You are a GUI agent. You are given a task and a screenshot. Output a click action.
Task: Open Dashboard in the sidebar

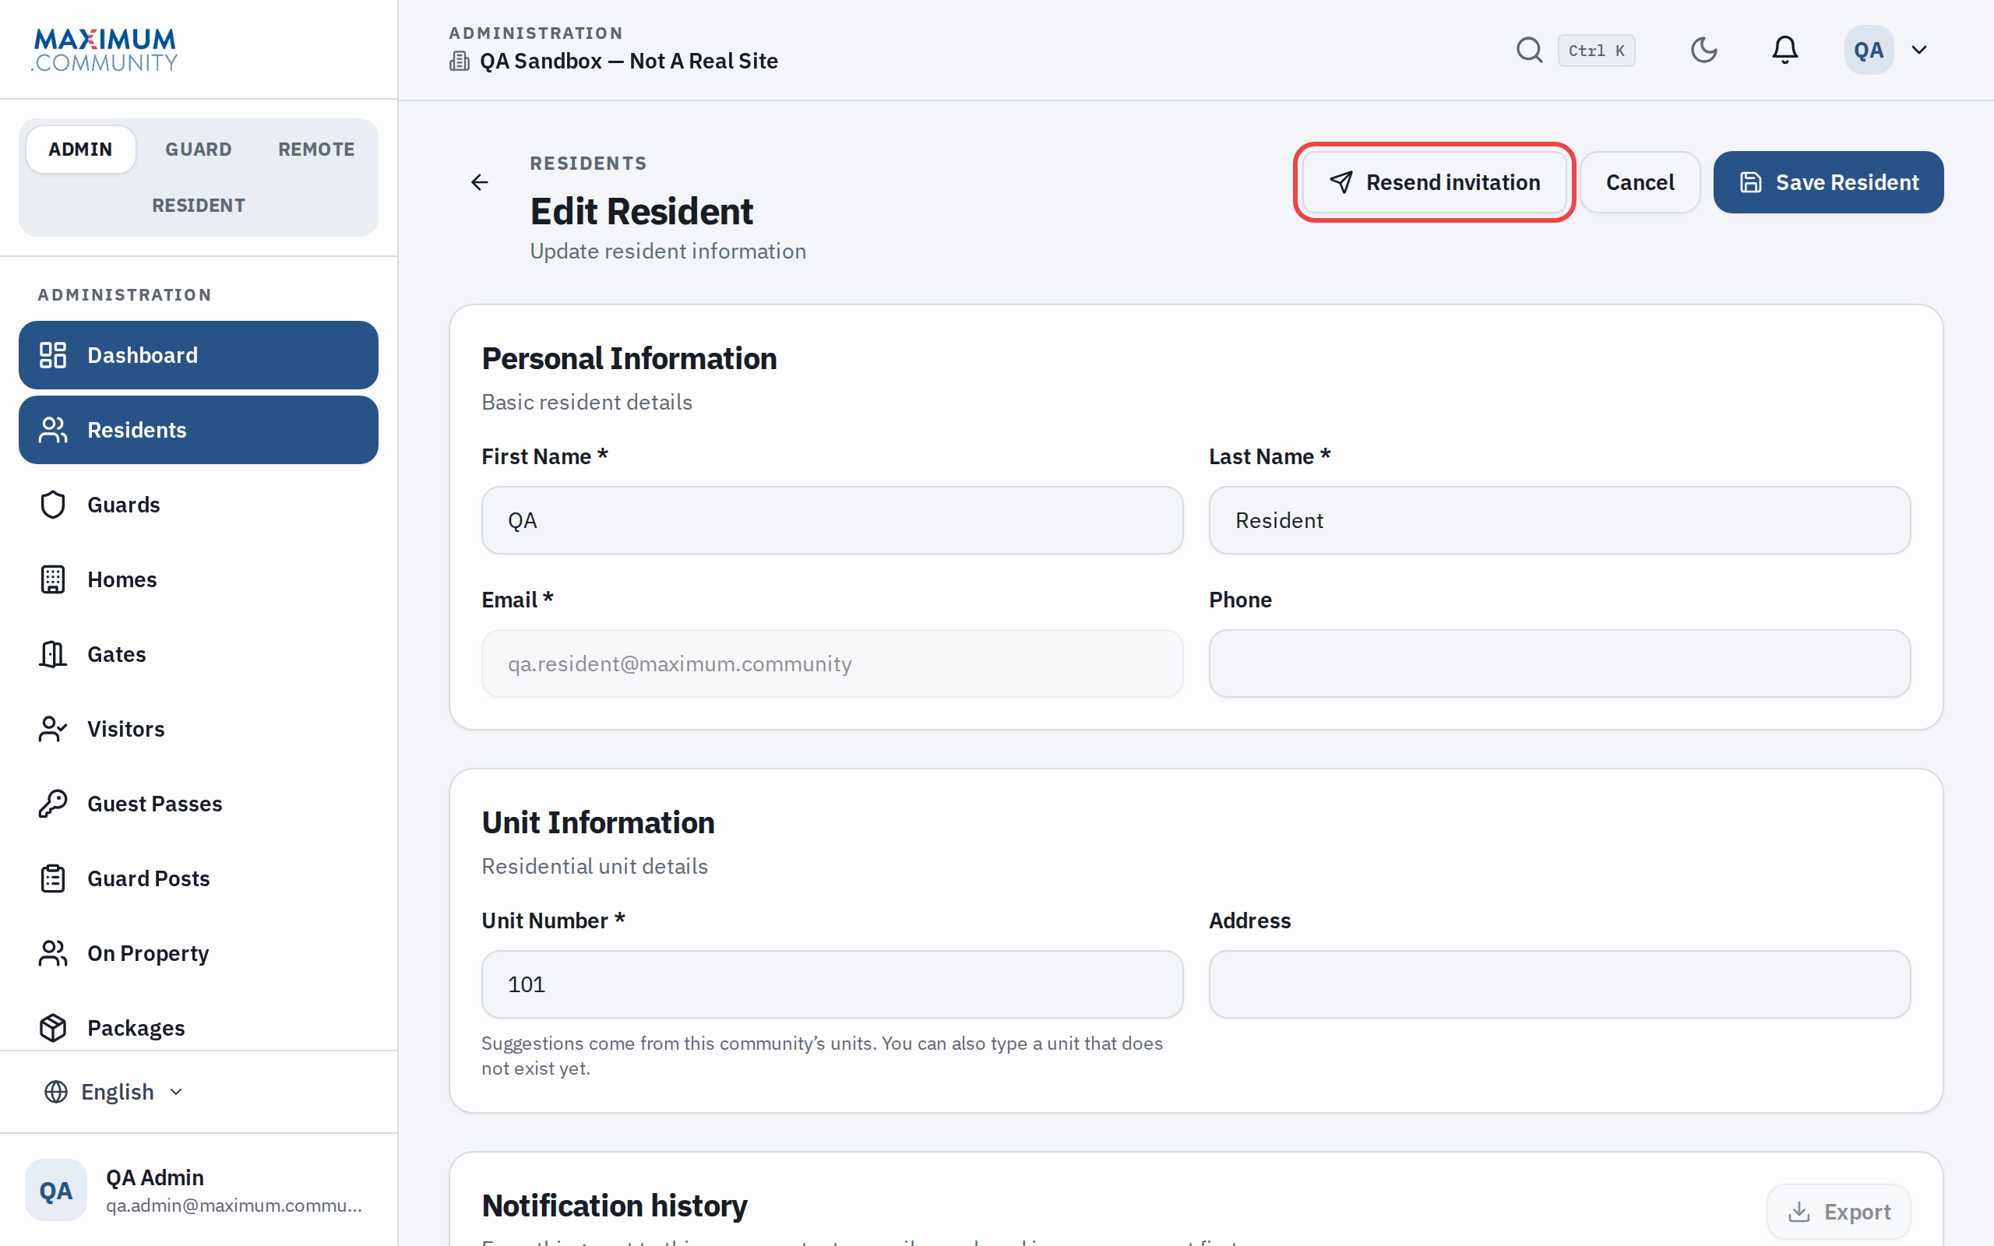199,355
